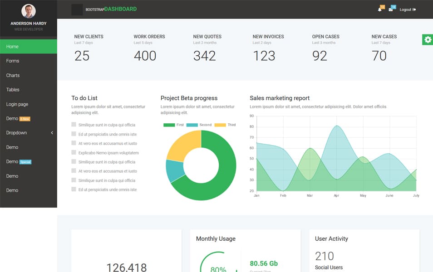Click the orange notification counter badge
Viewport: 433px width, 272px height.
[x=383, y=7]
